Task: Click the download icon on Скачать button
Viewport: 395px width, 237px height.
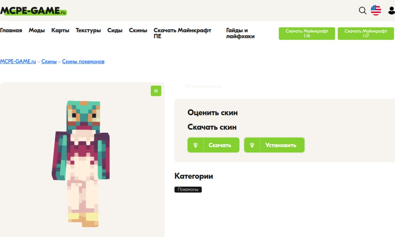Action: (x=195, y=145)
